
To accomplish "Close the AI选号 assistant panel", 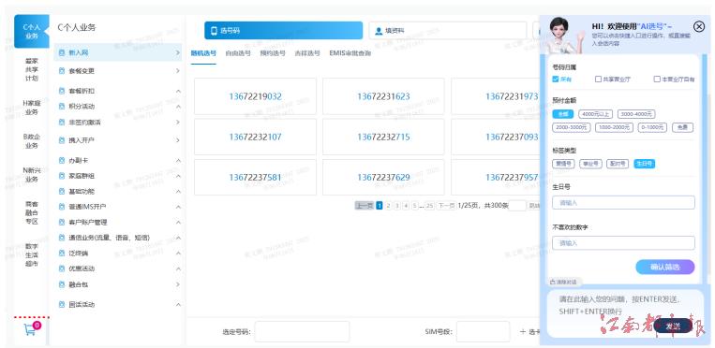I will click(698, 26).
